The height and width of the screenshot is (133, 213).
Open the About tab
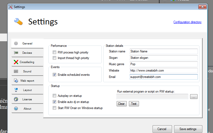pos(27,109)
